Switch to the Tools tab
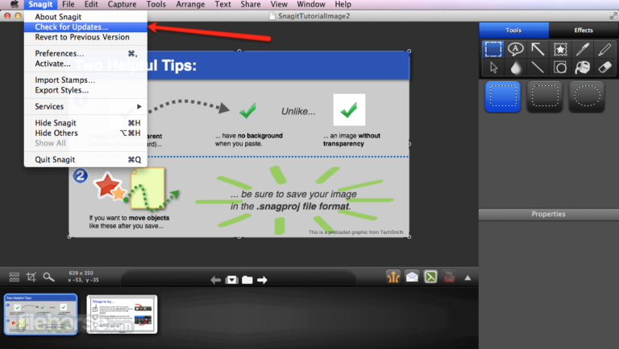Viewport: 619px width, 349px height. pyautogui.click(x=513, y=30)
